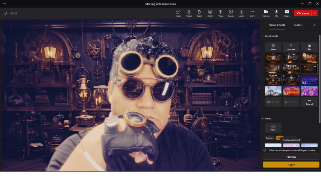Click the Apply button
The width and height of the screenshot is (321, 181).
(291, 165)
